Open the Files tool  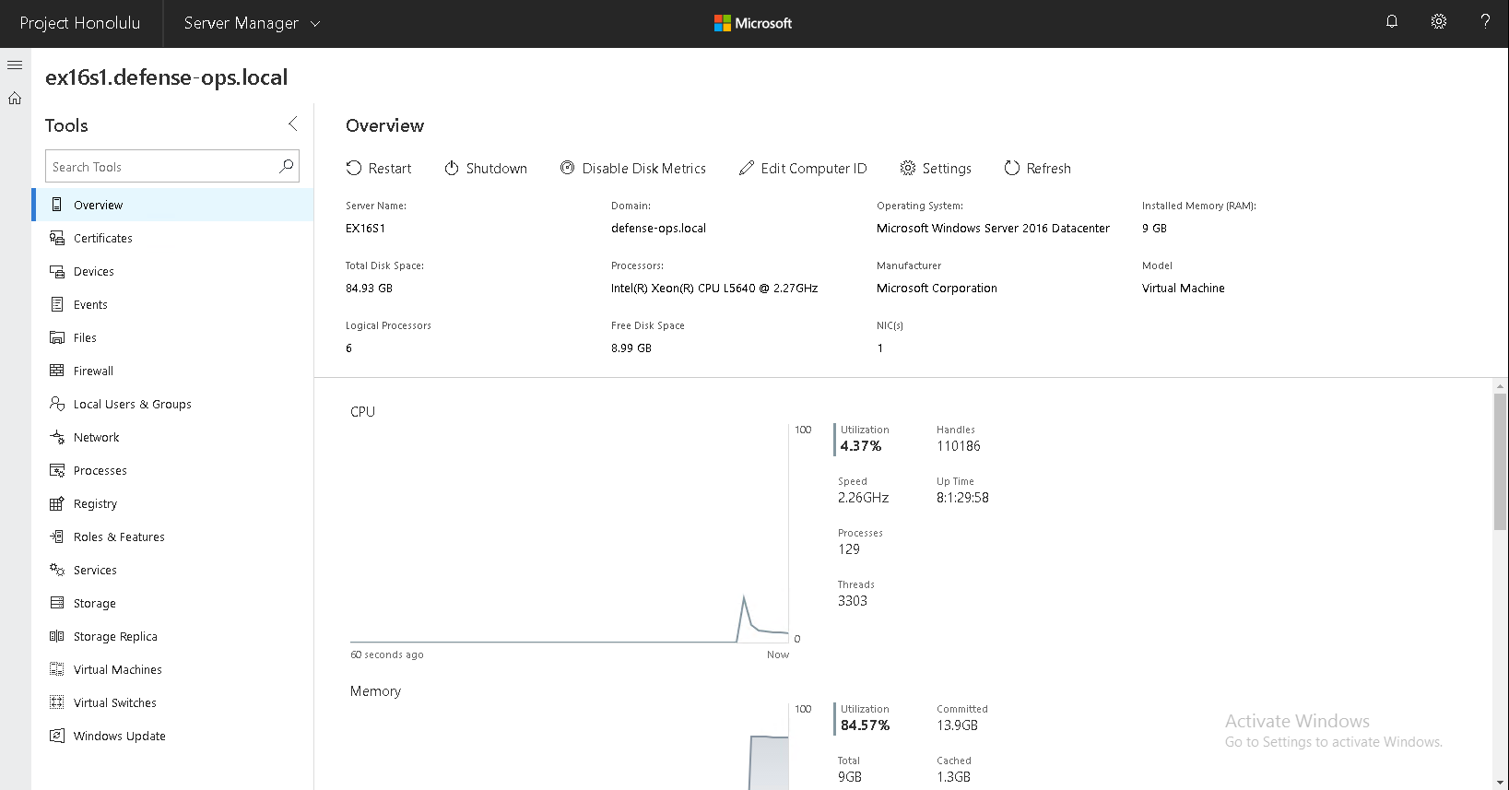click(173, 337)
